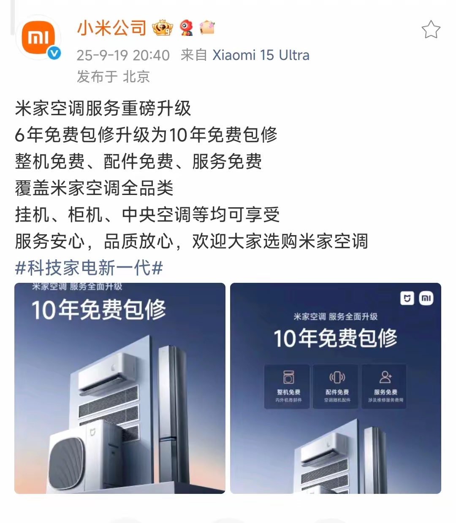Open the Xiaomi orange avatar logo
Image resolution: width=456 pixels, height=523 pixels.
point(38,38)
